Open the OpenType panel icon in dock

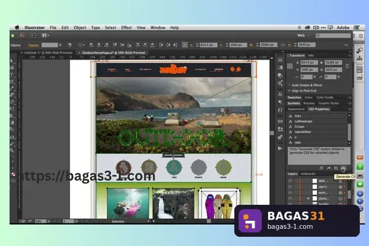[x=280, y=110]
